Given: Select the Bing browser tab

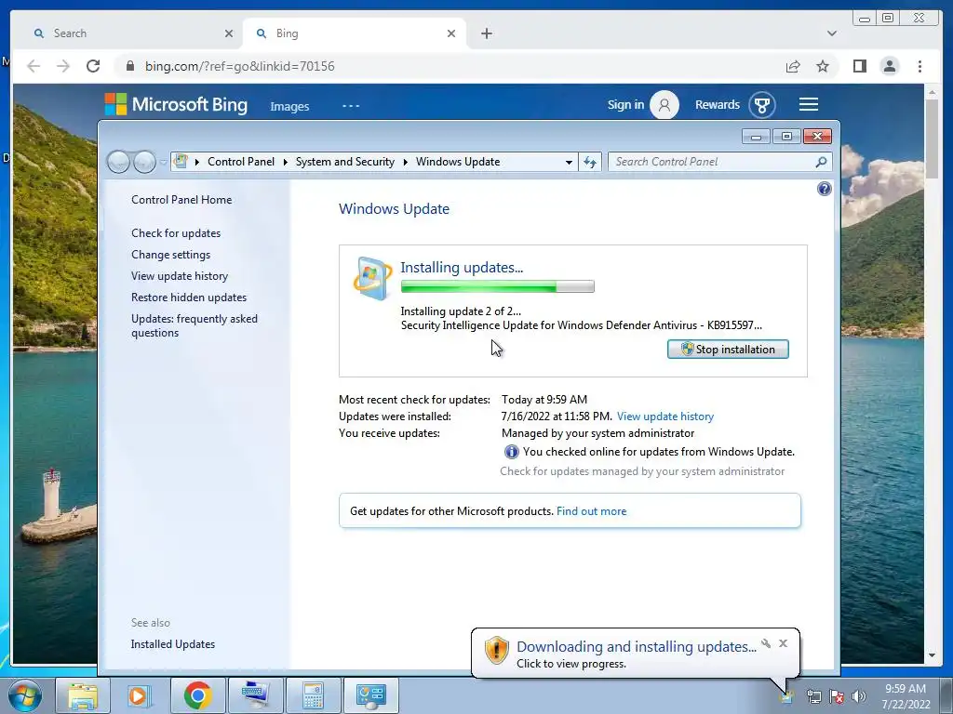Looking at the screenshot, I should [355, 33].
